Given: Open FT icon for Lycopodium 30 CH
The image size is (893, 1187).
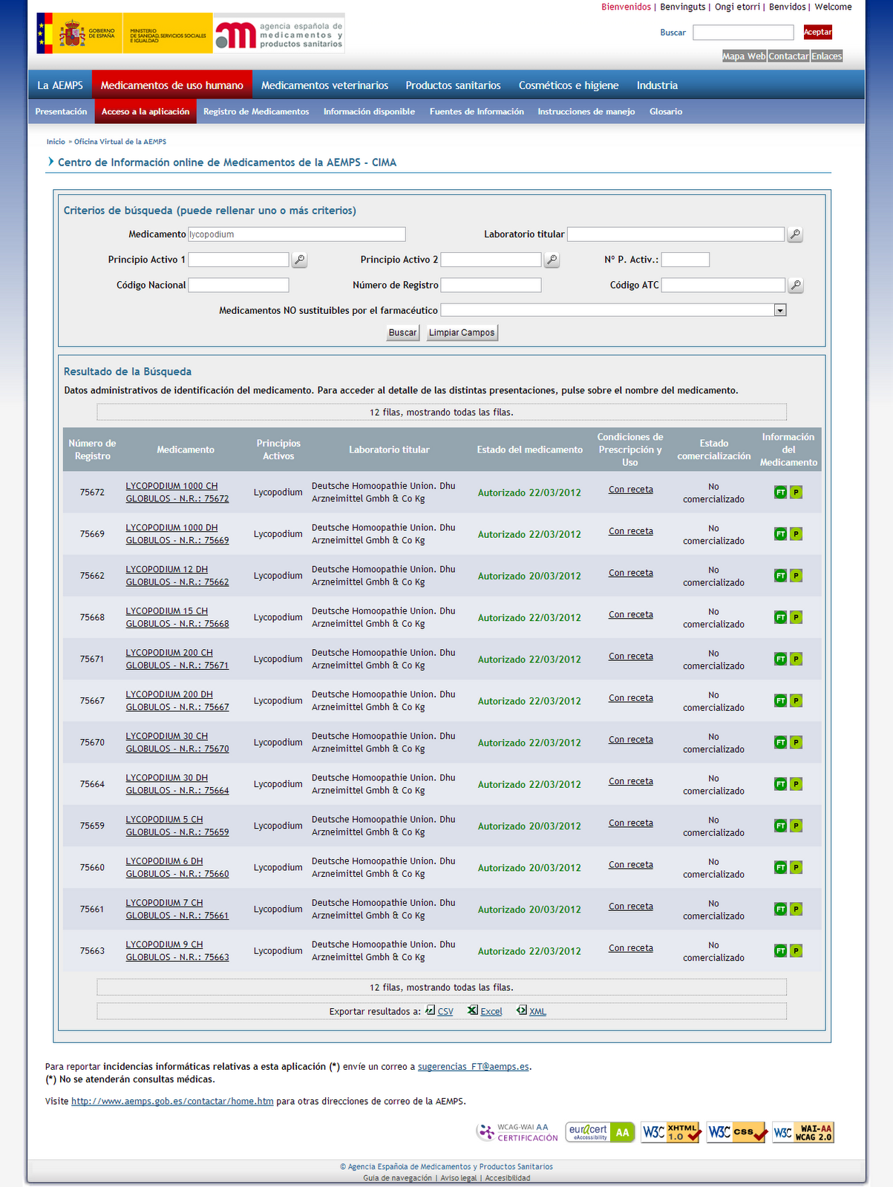Looking at the screenshot, I should click(780, 743).
